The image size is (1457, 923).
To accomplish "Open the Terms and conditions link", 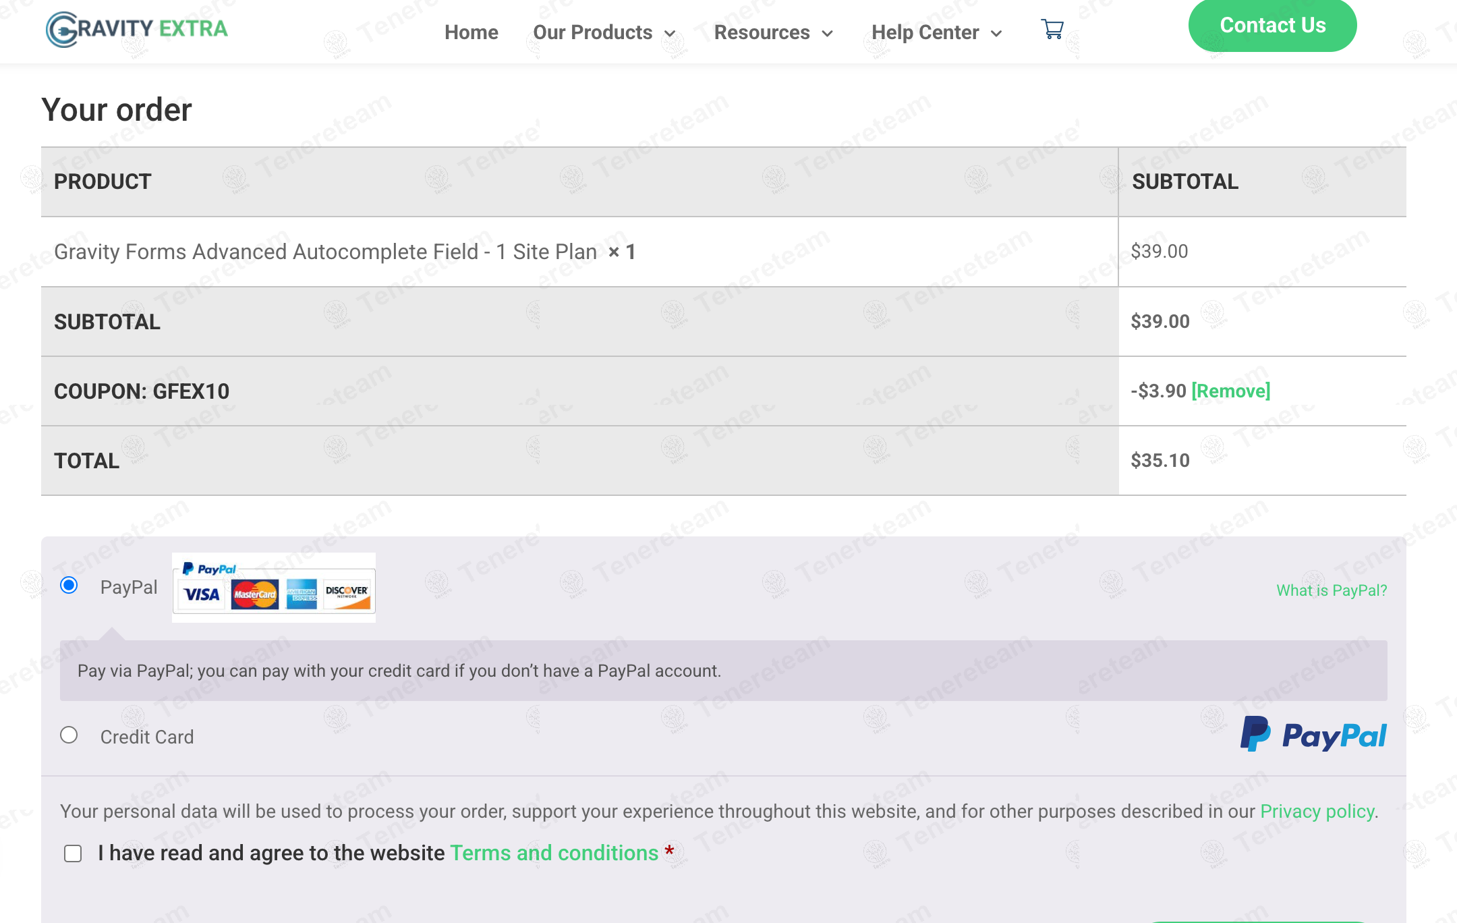I will pyautogui.click(x=554, y=853).
